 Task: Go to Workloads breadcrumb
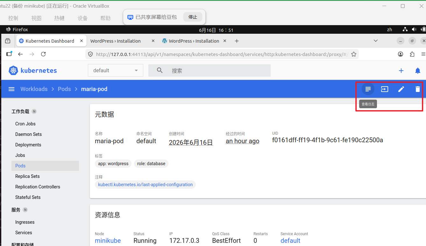(34, 89)
